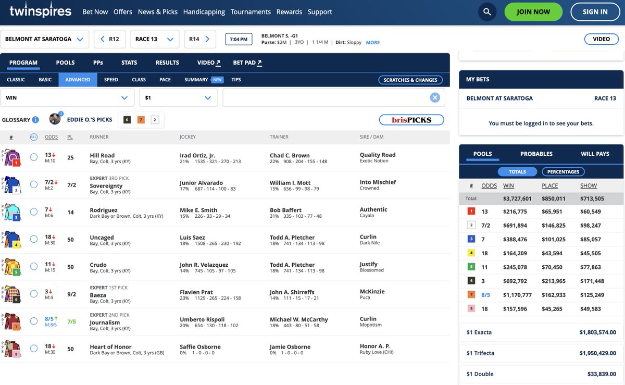Click orange number 7 pool swatch
Viewport: 625px width, 385px height.
(471, 295)
